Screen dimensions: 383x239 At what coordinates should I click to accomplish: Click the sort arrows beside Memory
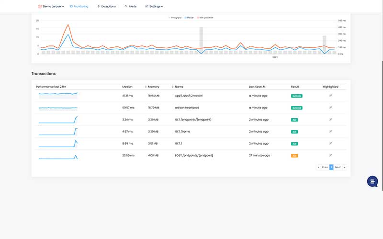146,87
